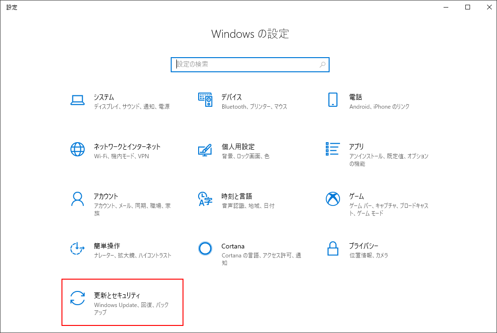
Task: Click the Cortana circle icon
Action: click(x=205, y=248)
